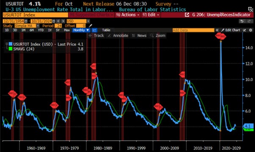Click the Next Release 06 Dec 08:30 text
Screen dimensions: 255x152
(x=115, y=4)
